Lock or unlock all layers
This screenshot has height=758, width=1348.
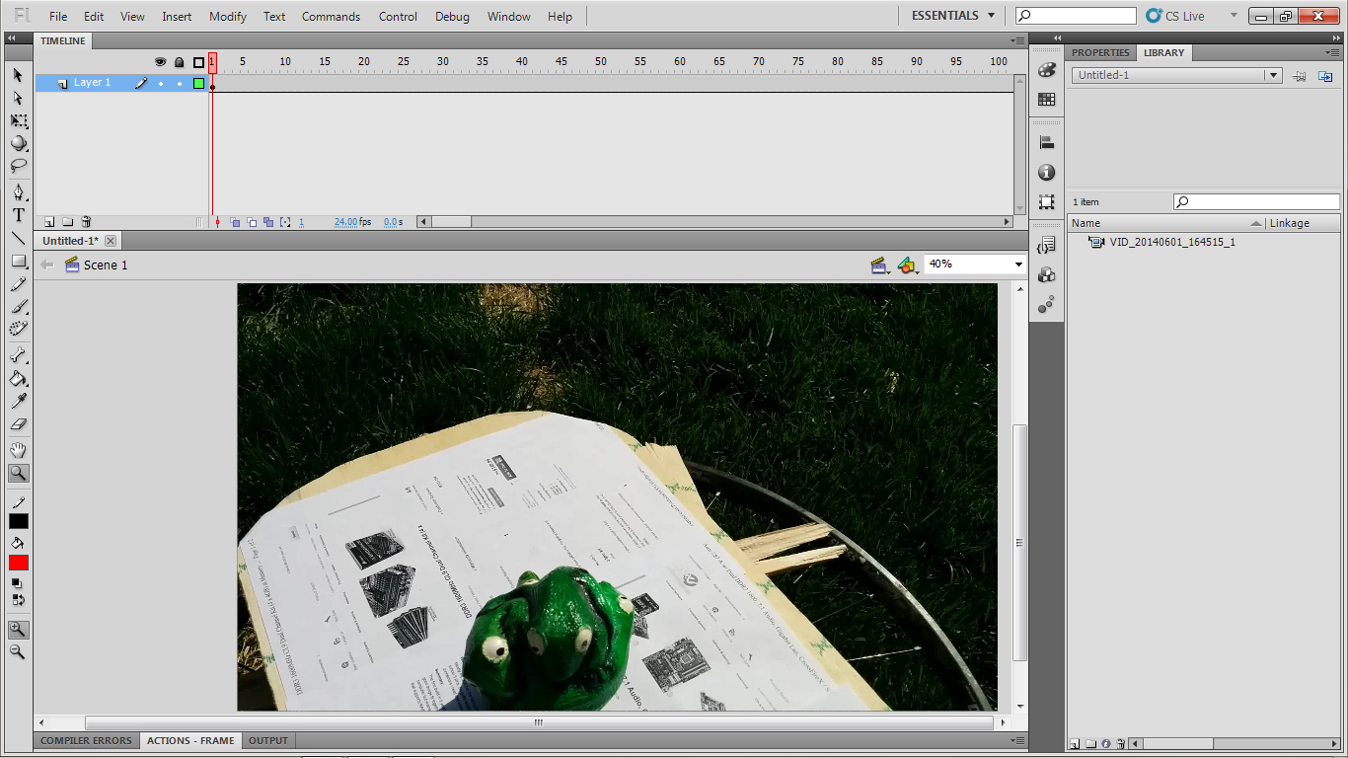click(x=179, y=62)
